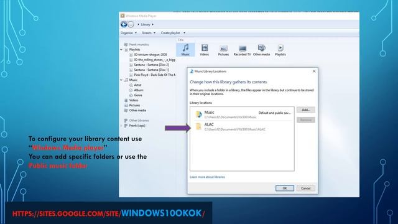This screenshot has width=398, height=224.
Task: Click the Remove button in the dialog
Action: coord(306,120)
